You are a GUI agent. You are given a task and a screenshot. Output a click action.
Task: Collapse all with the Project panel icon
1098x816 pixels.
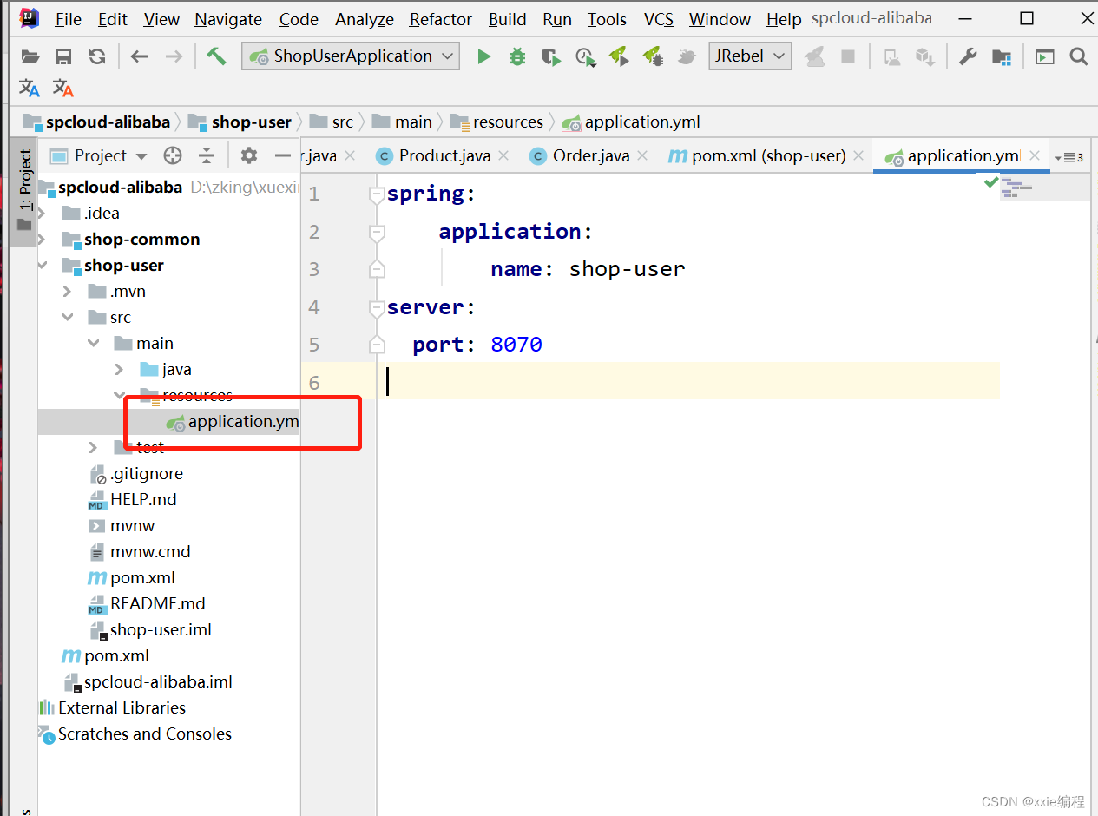207,155
